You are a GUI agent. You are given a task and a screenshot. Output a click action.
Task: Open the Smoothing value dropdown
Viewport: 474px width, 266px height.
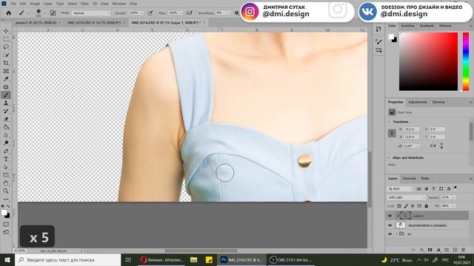click(x=228, y=13)
